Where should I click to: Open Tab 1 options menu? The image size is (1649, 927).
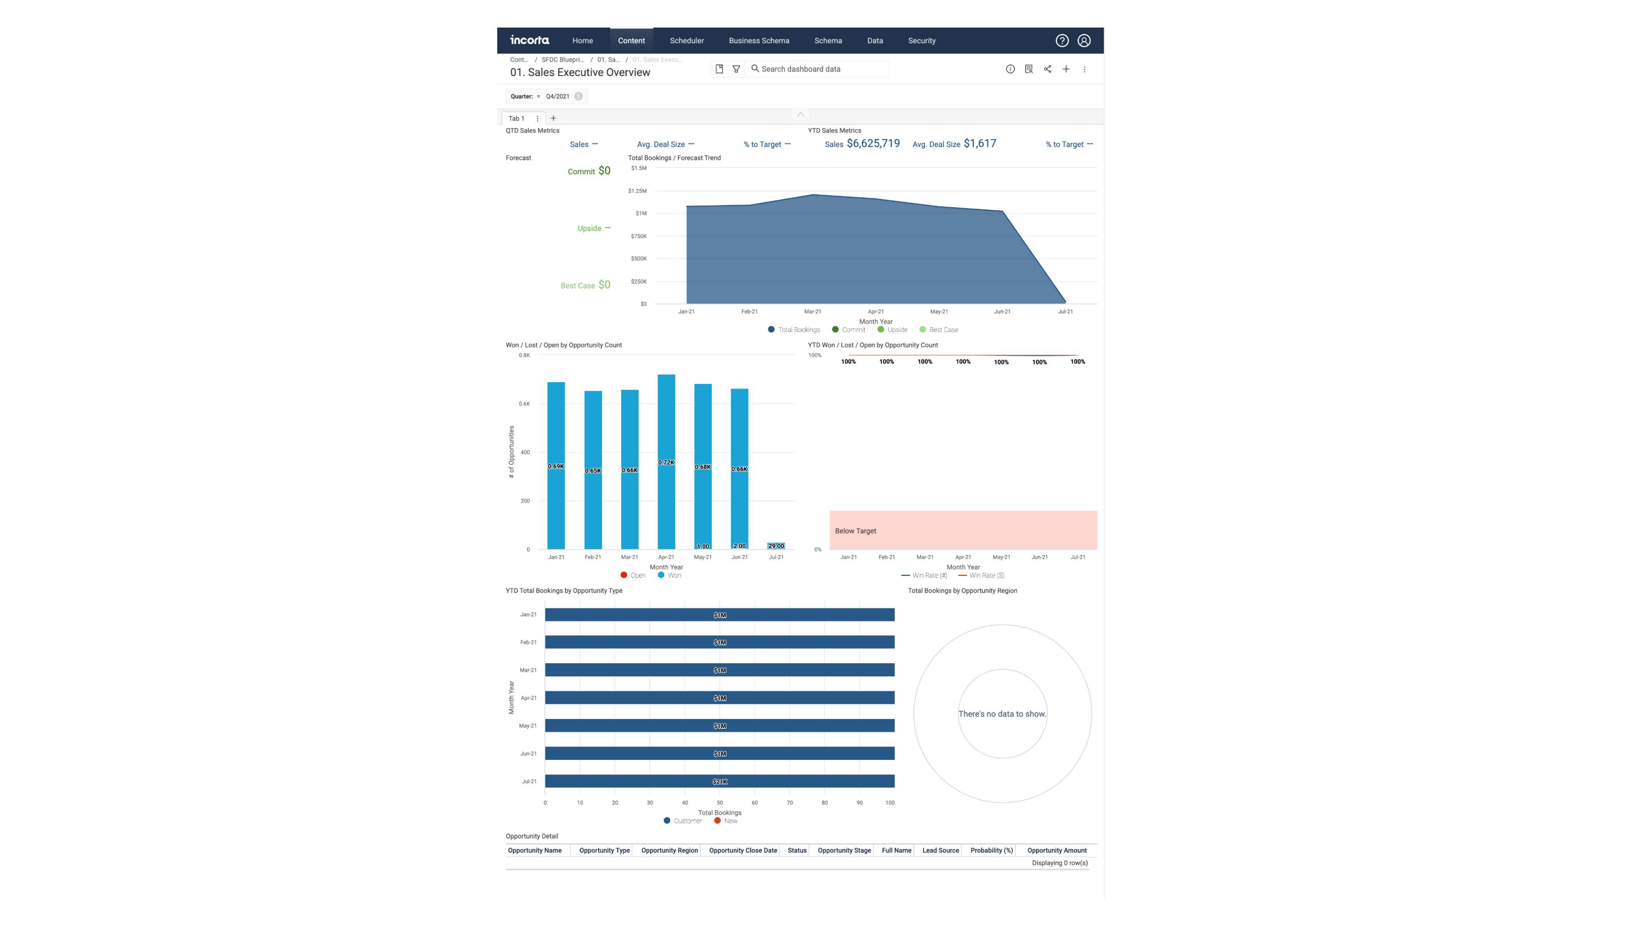pyautogui.click(x=537, y=118)
